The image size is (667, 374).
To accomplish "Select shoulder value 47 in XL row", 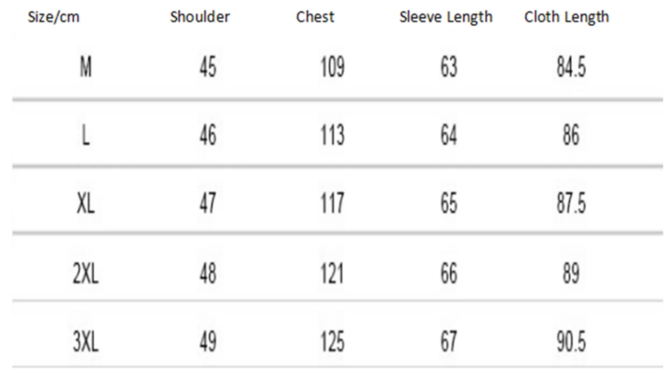I will [x=208, y=204].
